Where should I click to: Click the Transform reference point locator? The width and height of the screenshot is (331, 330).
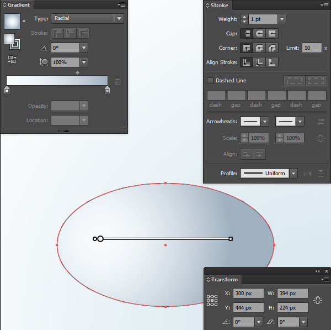click(x=212, y=300)
